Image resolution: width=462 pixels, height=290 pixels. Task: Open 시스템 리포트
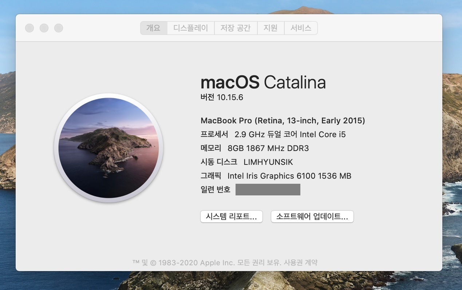(x=232, y=216)
